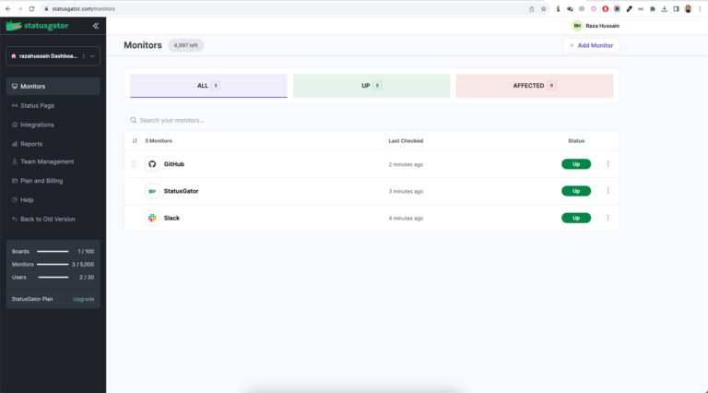Click the Upgrade plan link
This screenshot has height=393, width=708.
pyautogui.click(x=83, y=299)
